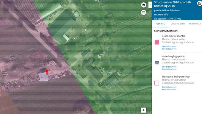
Task: Switch to the Plekinfo tab
Action: [160, 24]
